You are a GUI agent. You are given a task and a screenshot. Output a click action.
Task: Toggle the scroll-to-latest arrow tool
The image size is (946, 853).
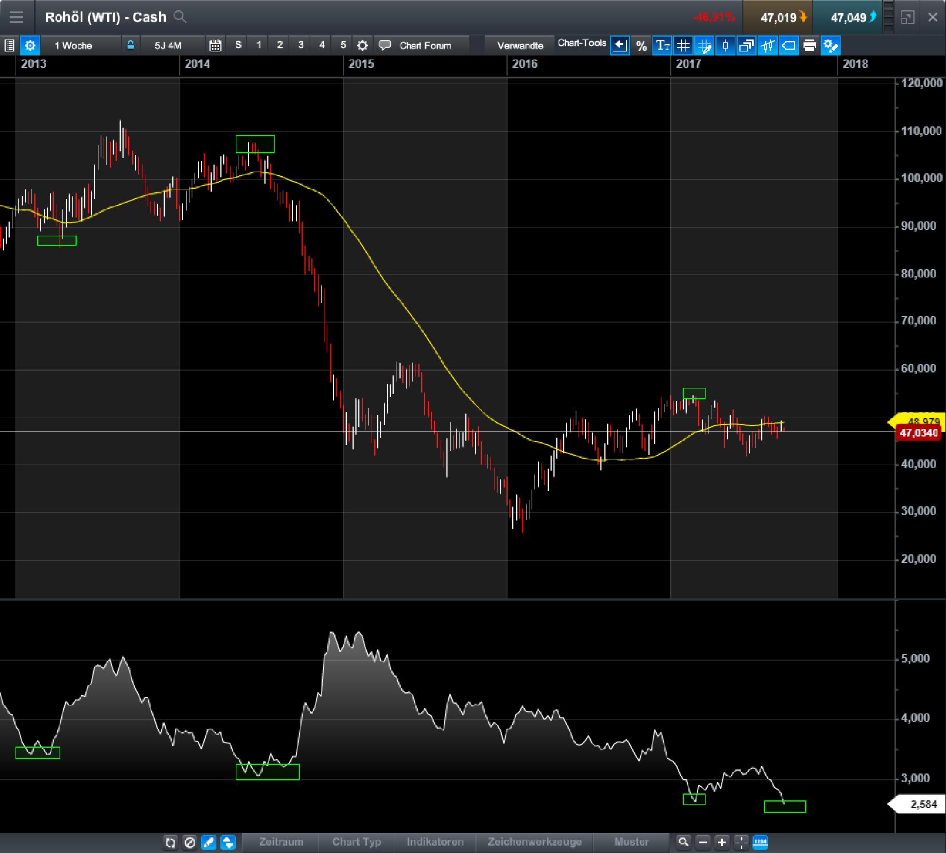point(620,45)
